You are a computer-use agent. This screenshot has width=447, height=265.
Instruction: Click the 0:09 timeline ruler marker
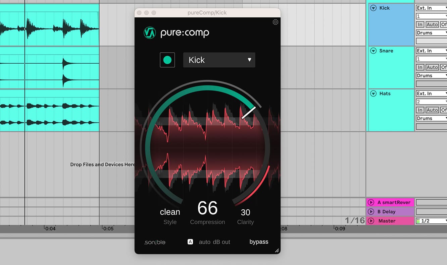340,229
